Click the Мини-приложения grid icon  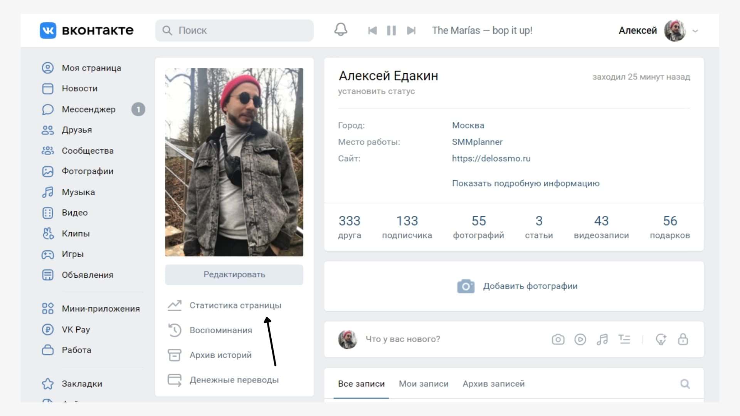click(48, 309)
